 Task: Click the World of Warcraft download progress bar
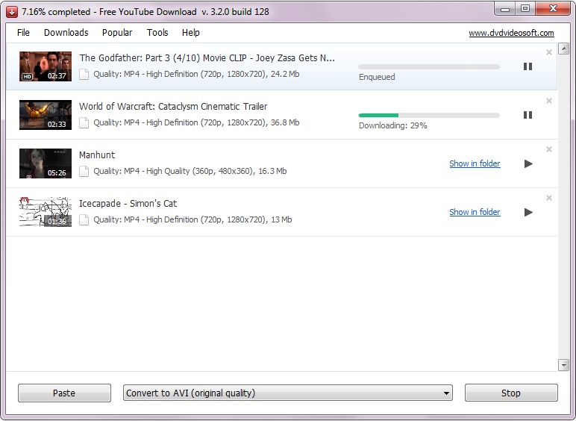pos(429,116)
